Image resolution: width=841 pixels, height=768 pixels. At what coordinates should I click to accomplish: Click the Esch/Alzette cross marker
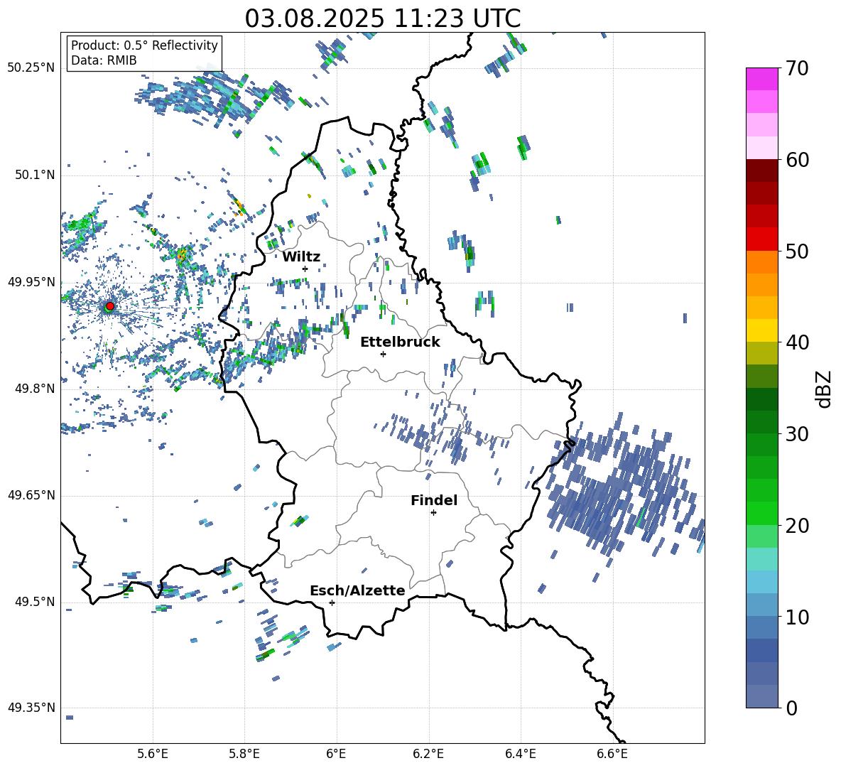332,602
